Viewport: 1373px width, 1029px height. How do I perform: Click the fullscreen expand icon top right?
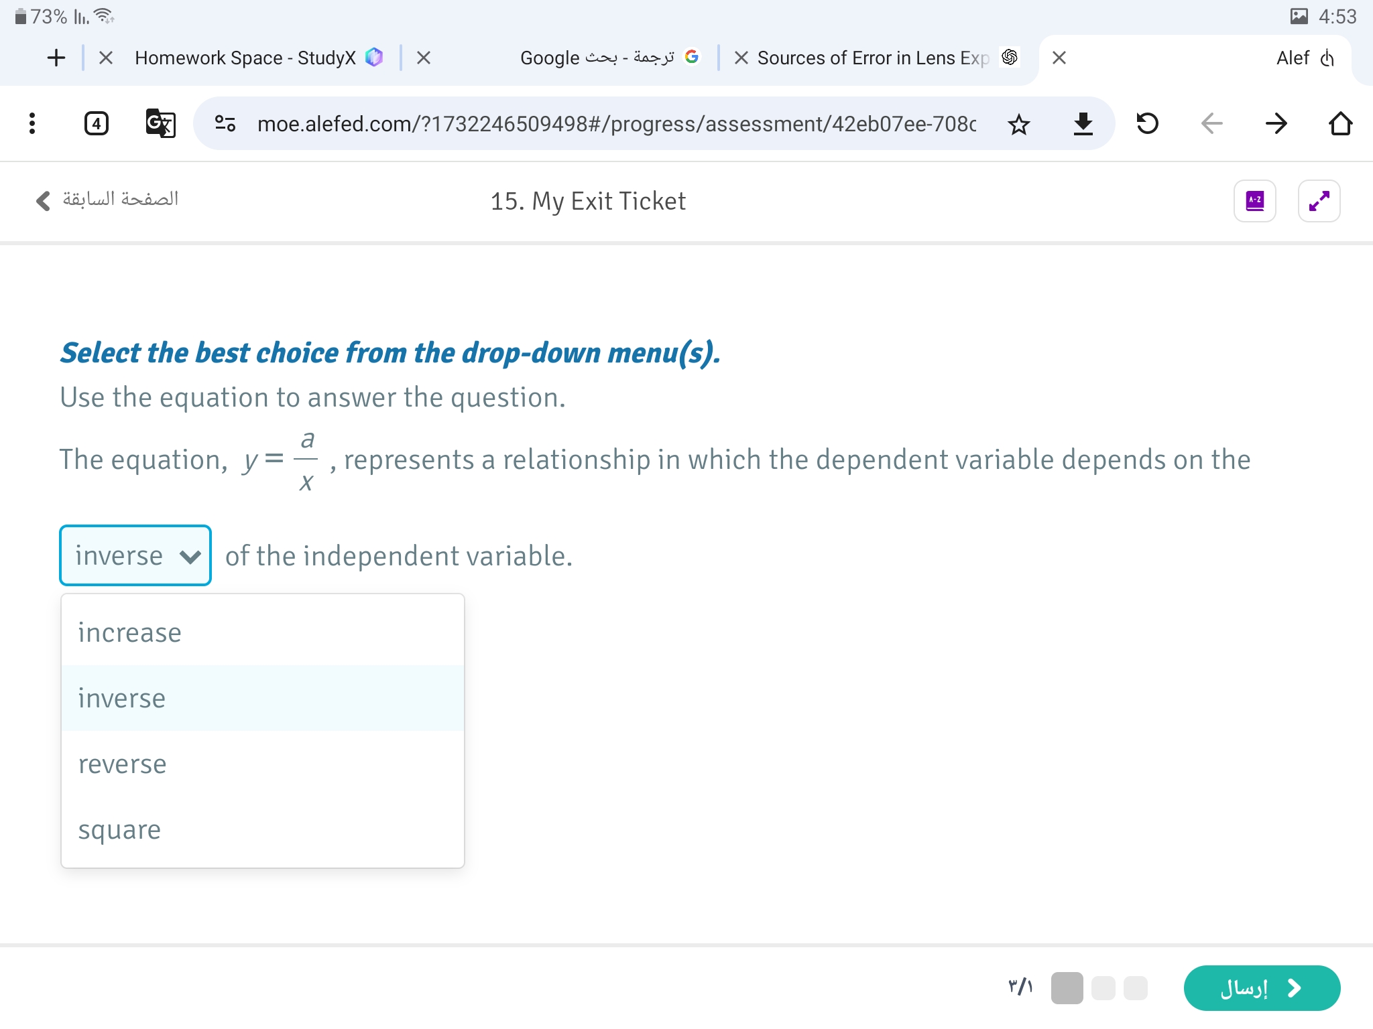1319,200
